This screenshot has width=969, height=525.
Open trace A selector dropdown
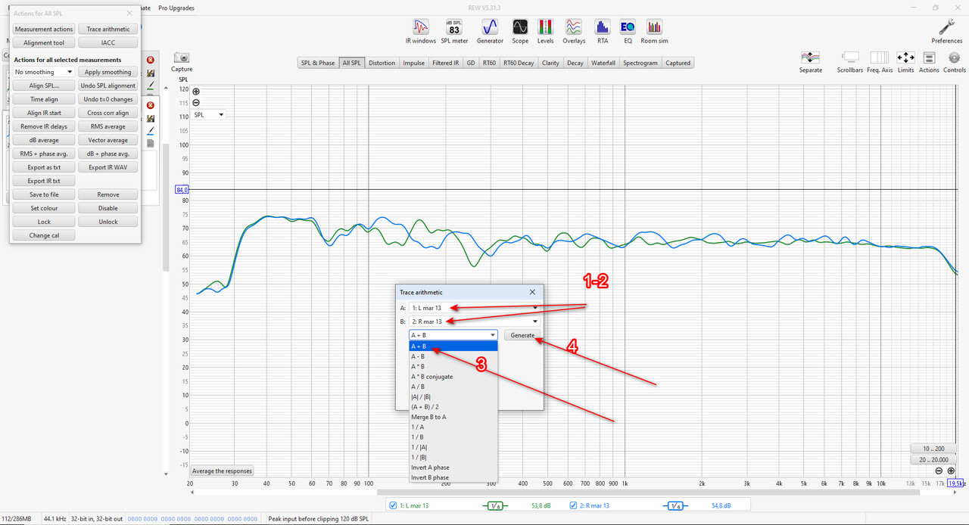coord(474,308)
